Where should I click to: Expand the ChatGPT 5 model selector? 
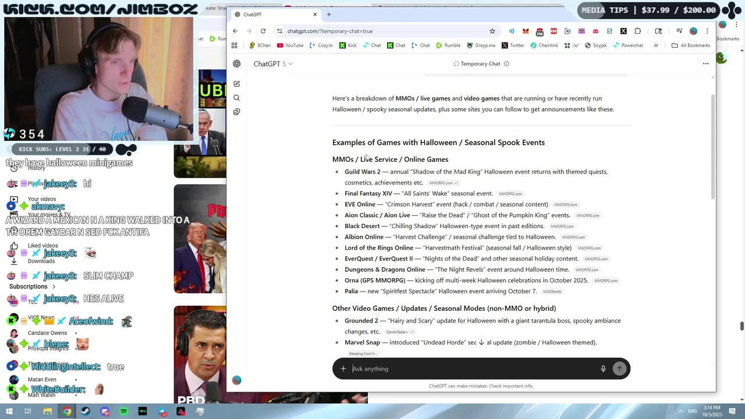273,64
